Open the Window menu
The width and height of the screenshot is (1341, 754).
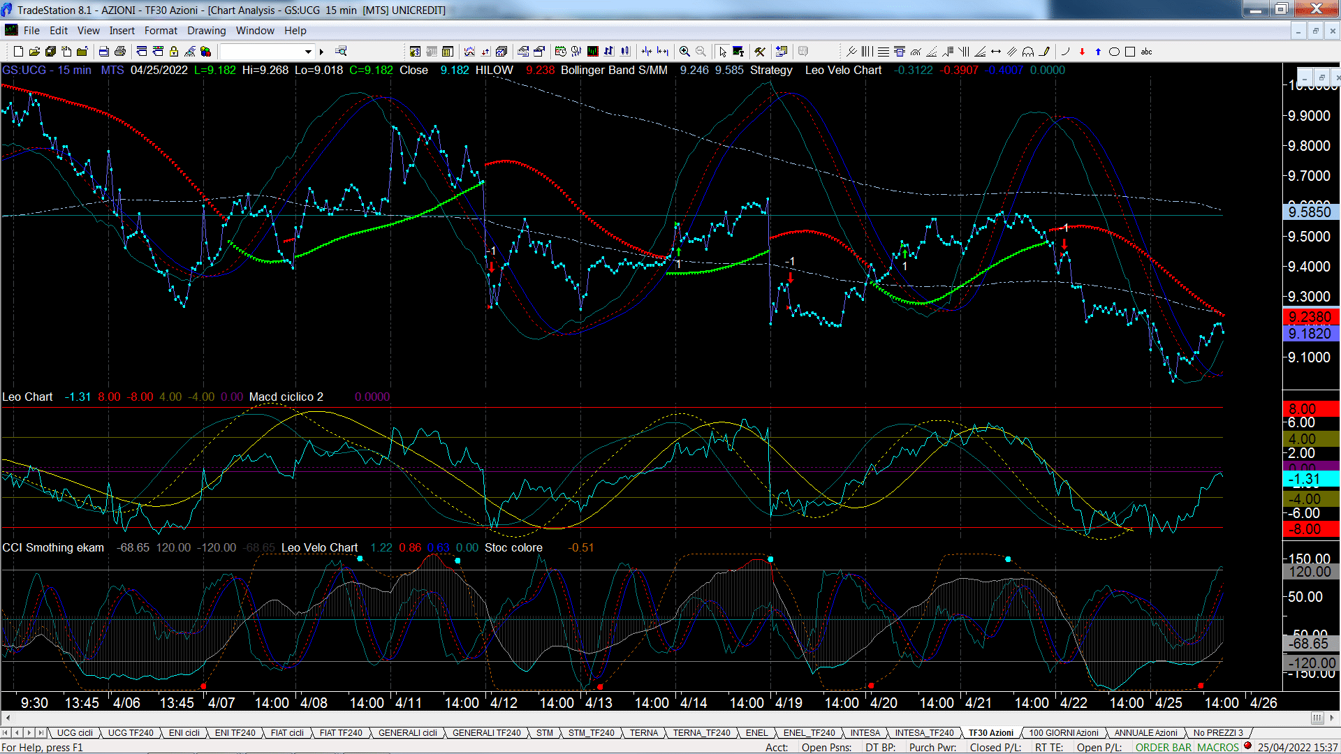point(255,31)
